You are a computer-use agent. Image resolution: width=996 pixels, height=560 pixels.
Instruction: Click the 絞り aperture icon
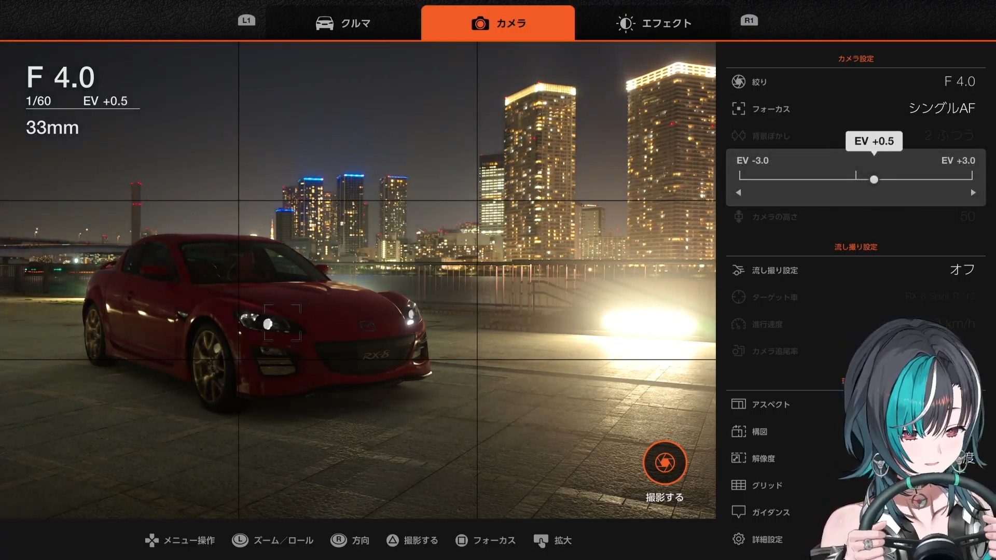click(x=738, y=81)
